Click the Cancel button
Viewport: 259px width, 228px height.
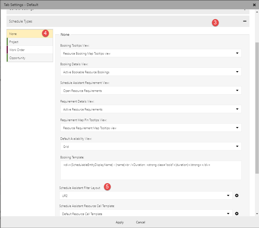pos(140,222)
